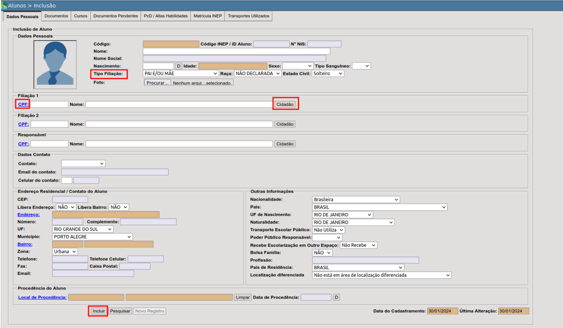Image resolution: width=563 pixels, height=328 pixels.
Task: Open the Zona dropdown showing Urbana
Action: coord(65,251)
